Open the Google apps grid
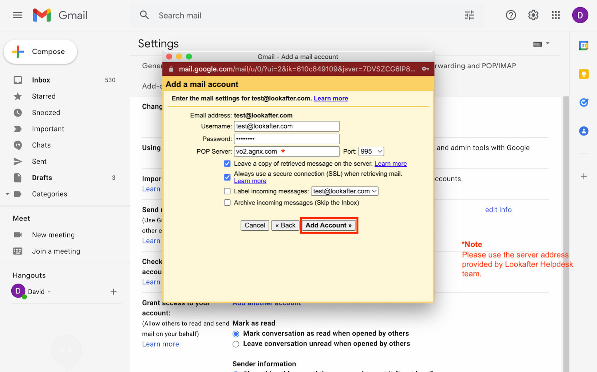597x372 pixels. click(556, 15)
